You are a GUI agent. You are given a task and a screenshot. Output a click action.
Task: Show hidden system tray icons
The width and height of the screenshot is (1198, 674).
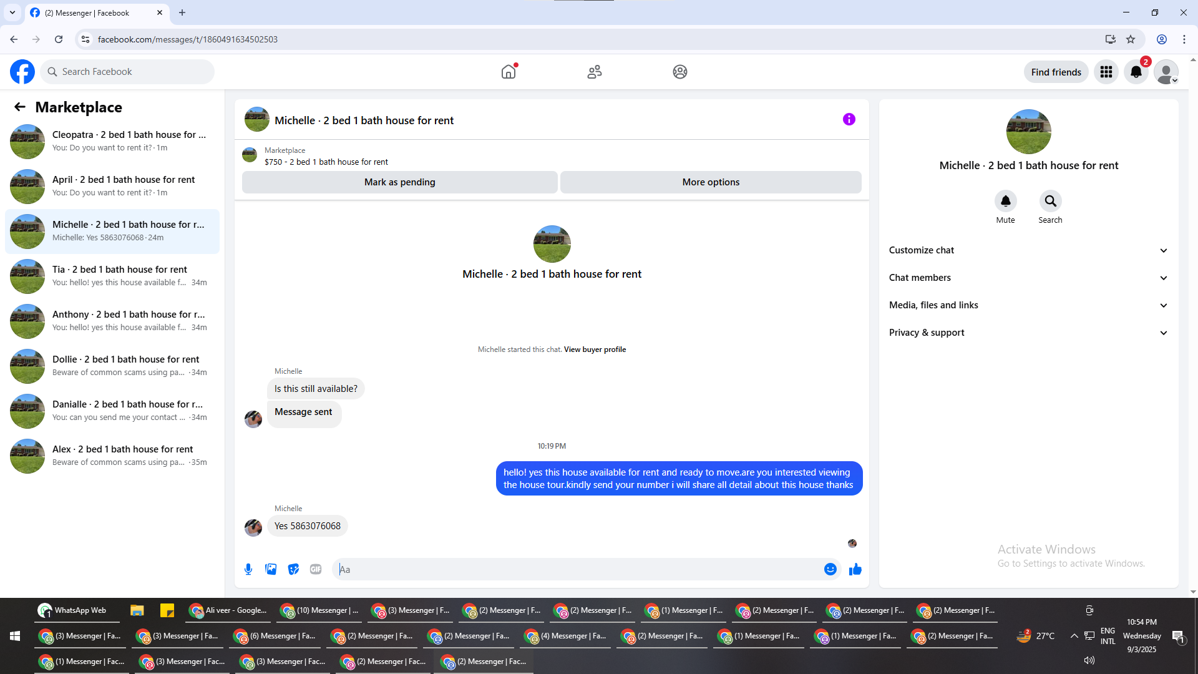click(x=1074, y=636)
